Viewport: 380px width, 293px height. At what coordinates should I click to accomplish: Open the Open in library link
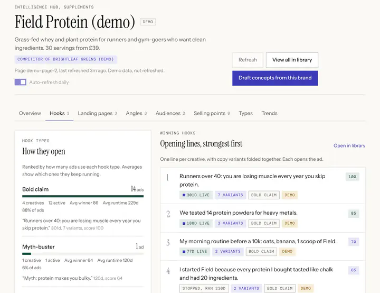coord(349,145)
